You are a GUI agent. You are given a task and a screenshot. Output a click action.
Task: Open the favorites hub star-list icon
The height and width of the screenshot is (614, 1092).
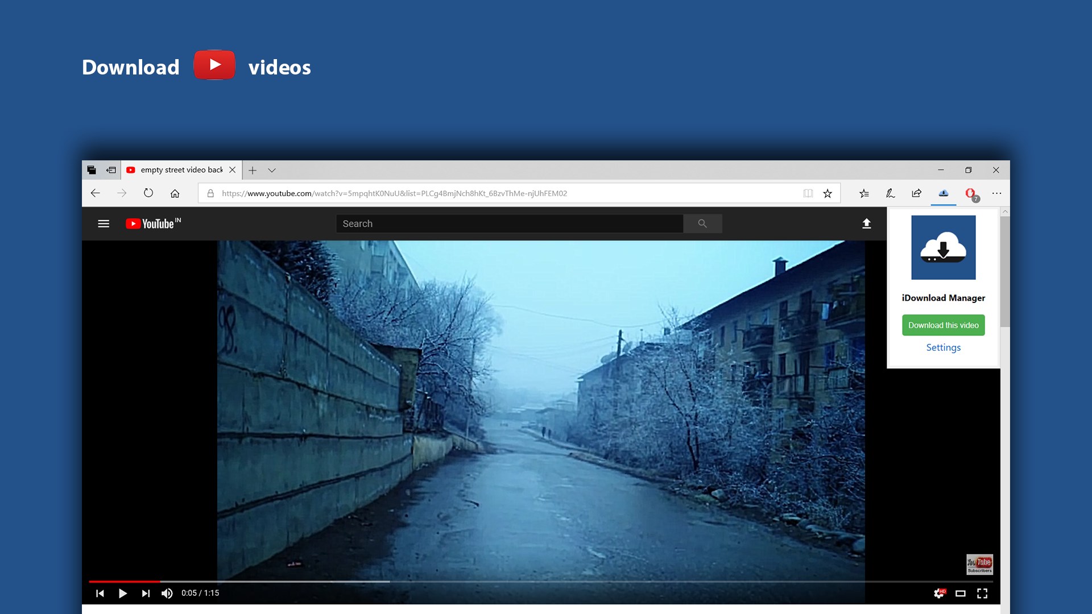pyautogui.click(x=864, y=194)
